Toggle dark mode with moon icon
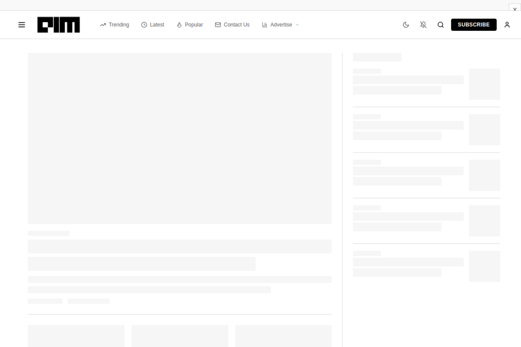 pyautogui.click(x=406, y=25)
